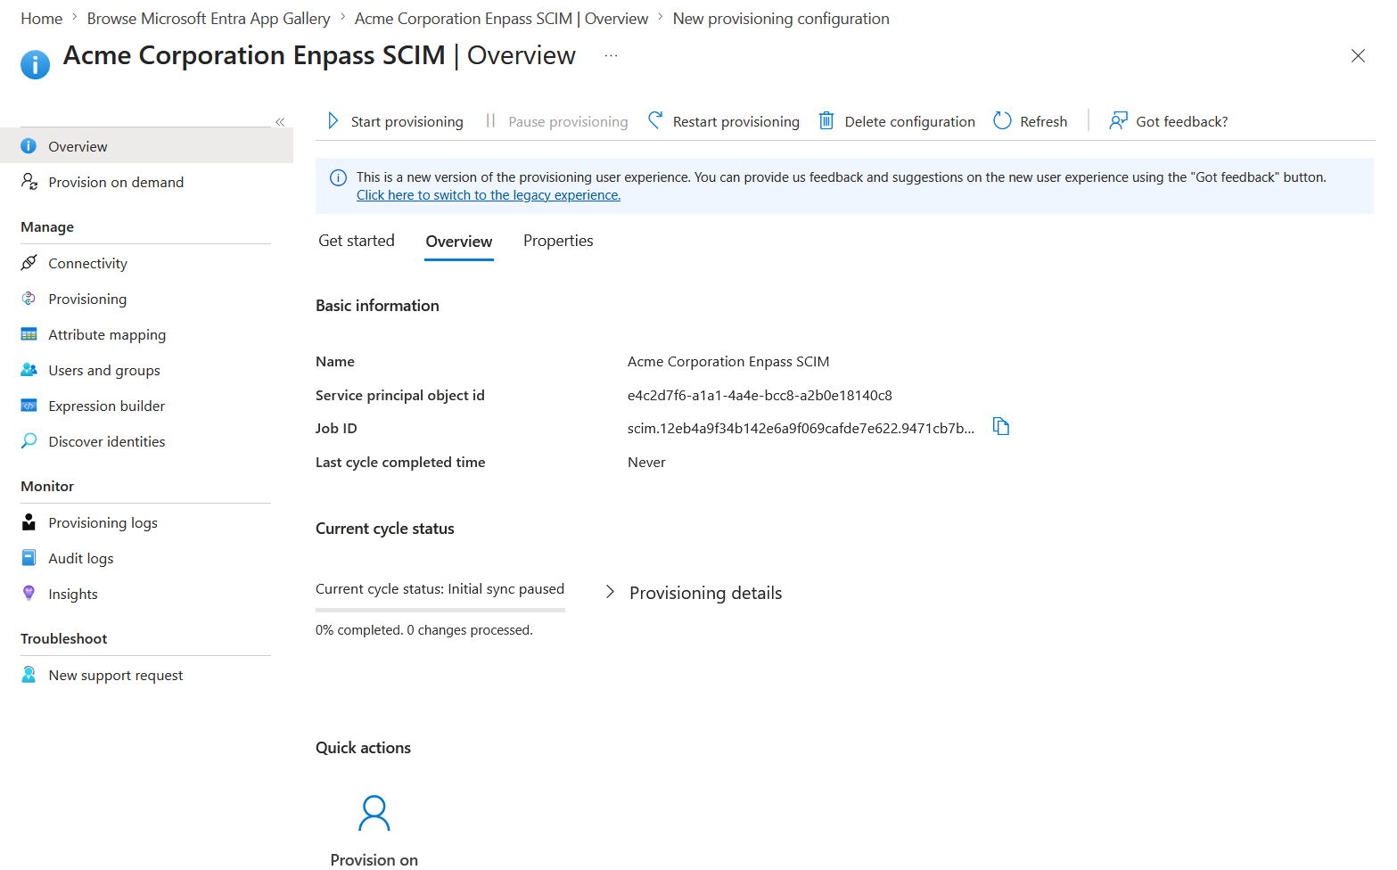This screenshot has width=1397, height=870.
Task: Click the info icon in the banner
Action: click(x=339, y=177)
